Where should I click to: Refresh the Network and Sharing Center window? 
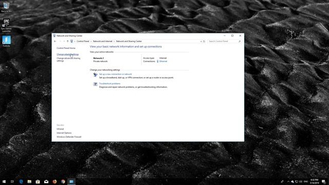click(204, 41)
